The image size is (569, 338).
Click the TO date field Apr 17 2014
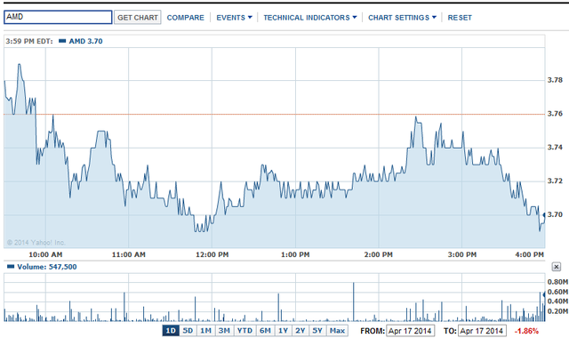coord(482,331)
